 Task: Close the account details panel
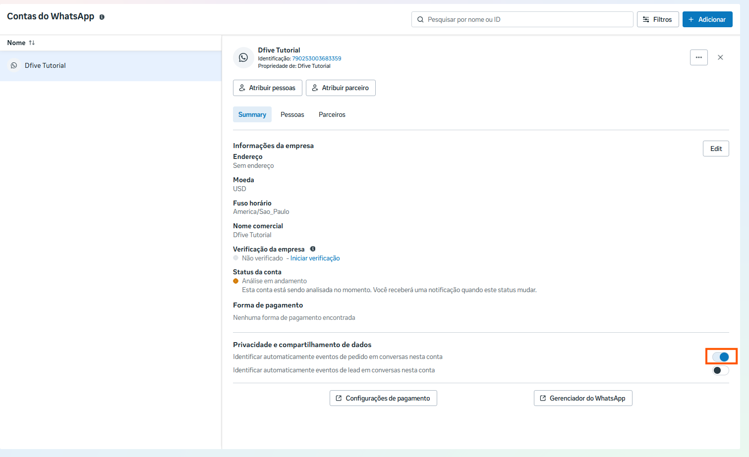click(x=720, y=57)
